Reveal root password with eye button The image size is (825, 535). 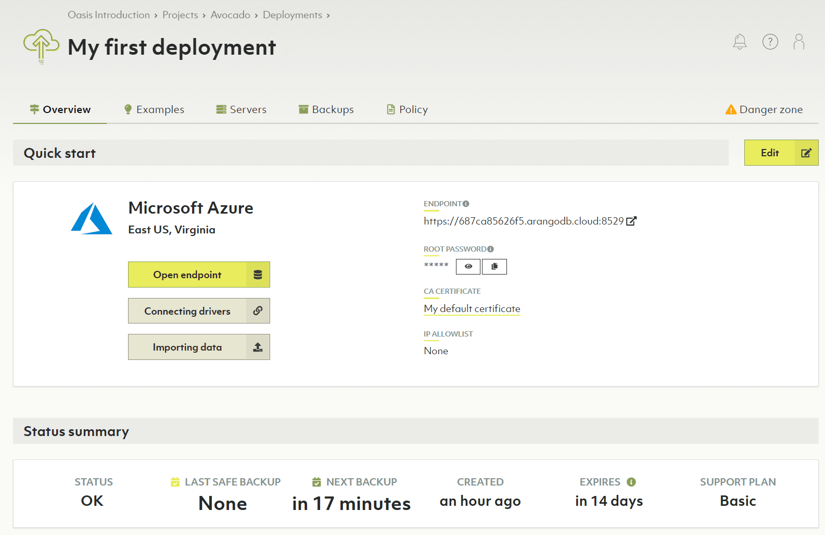coord(468,267)
